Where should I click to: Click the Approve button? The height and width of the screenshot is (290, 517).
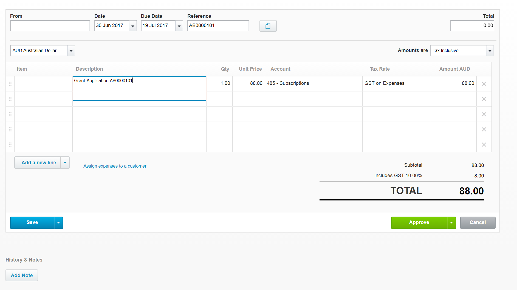pos(419,223)
